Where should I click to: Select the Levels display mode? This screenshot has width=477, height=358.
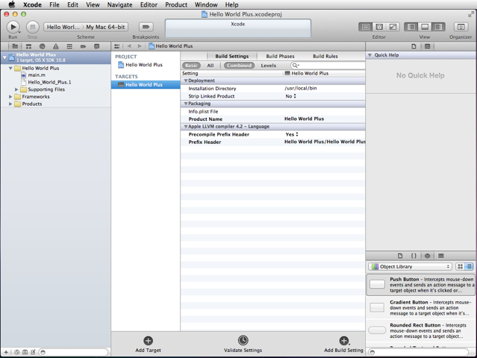pyautogui.click(x=268, y=66)
